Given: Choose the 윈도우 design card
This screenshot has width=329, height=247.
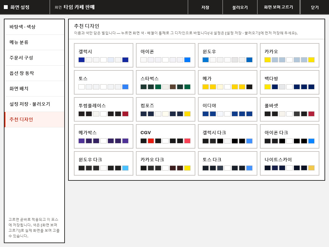Looking at the screenshot, I should [x=228, y=55].
